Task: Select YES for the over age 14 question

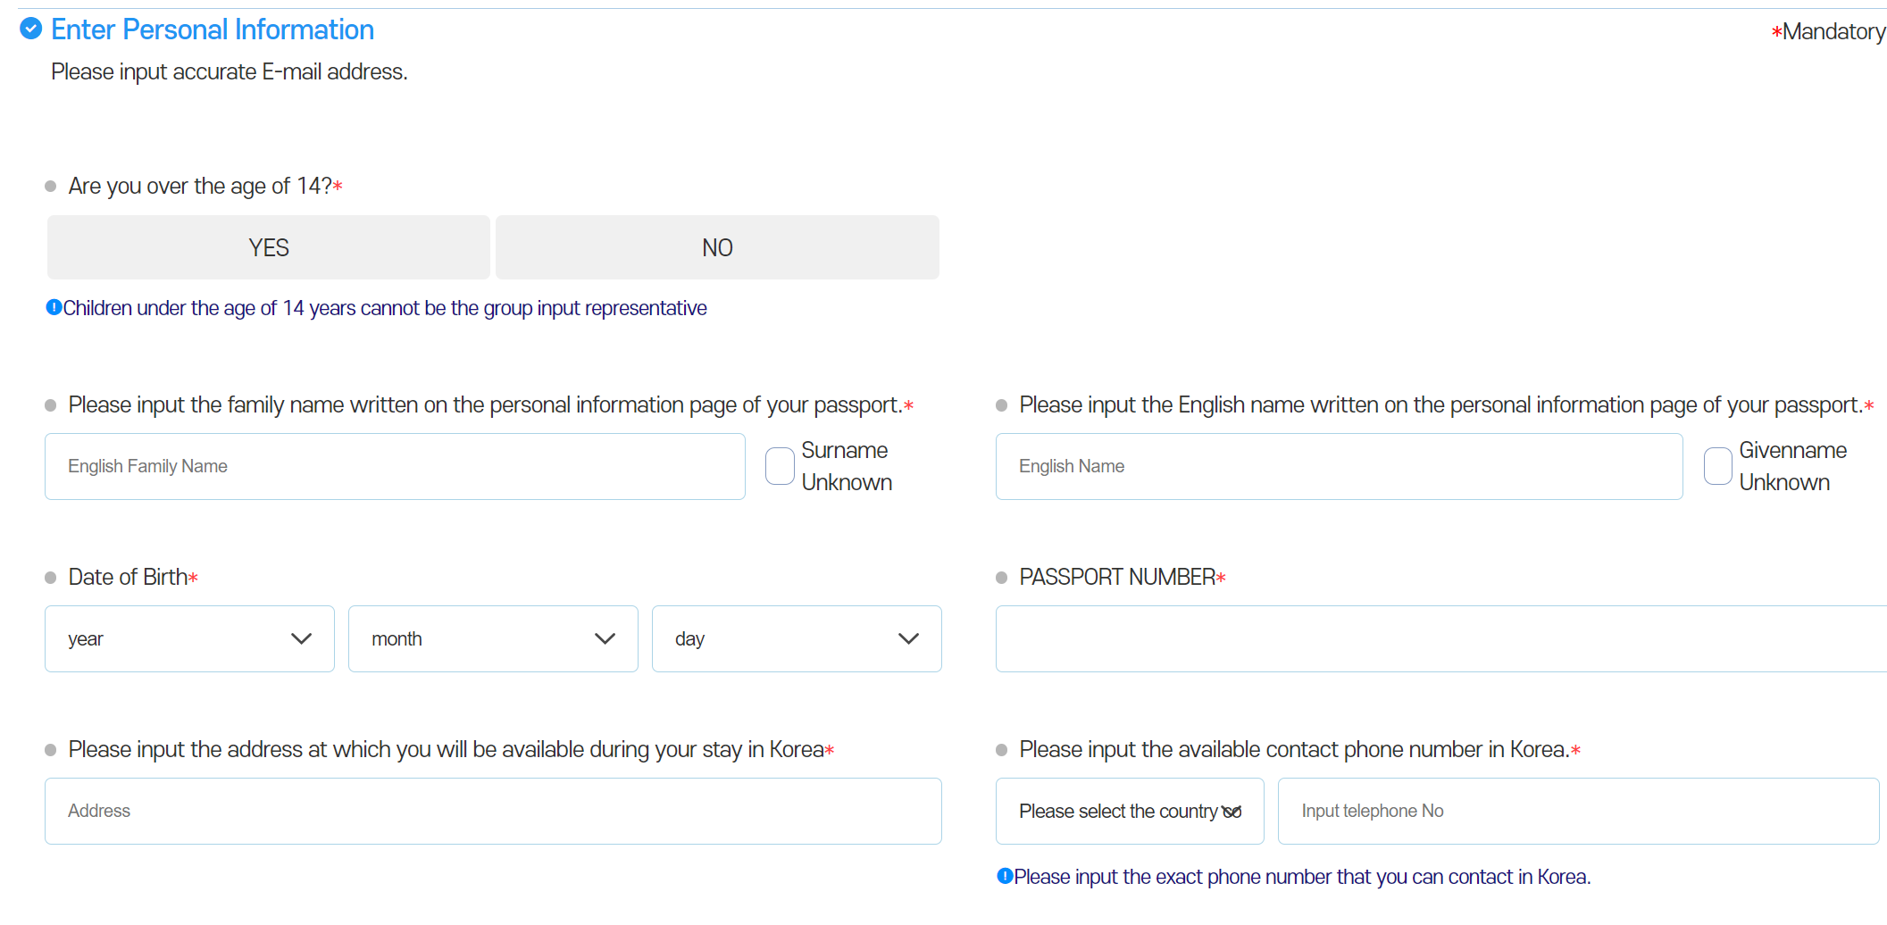Action: pos(267,247)
